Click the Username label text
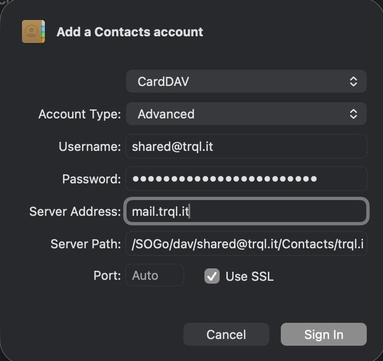This screenshot has height=361, width=383. pos(90,147)
